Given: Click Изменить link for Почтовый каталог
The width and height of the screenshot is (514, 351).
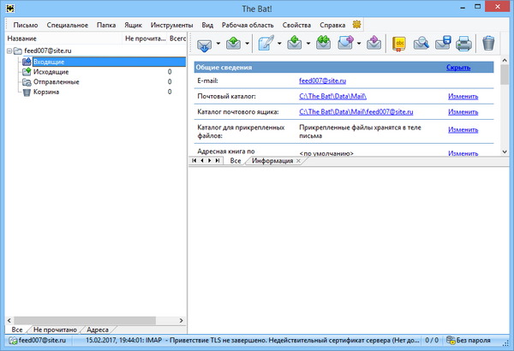Looking at the screenshot, I should 463,96.
